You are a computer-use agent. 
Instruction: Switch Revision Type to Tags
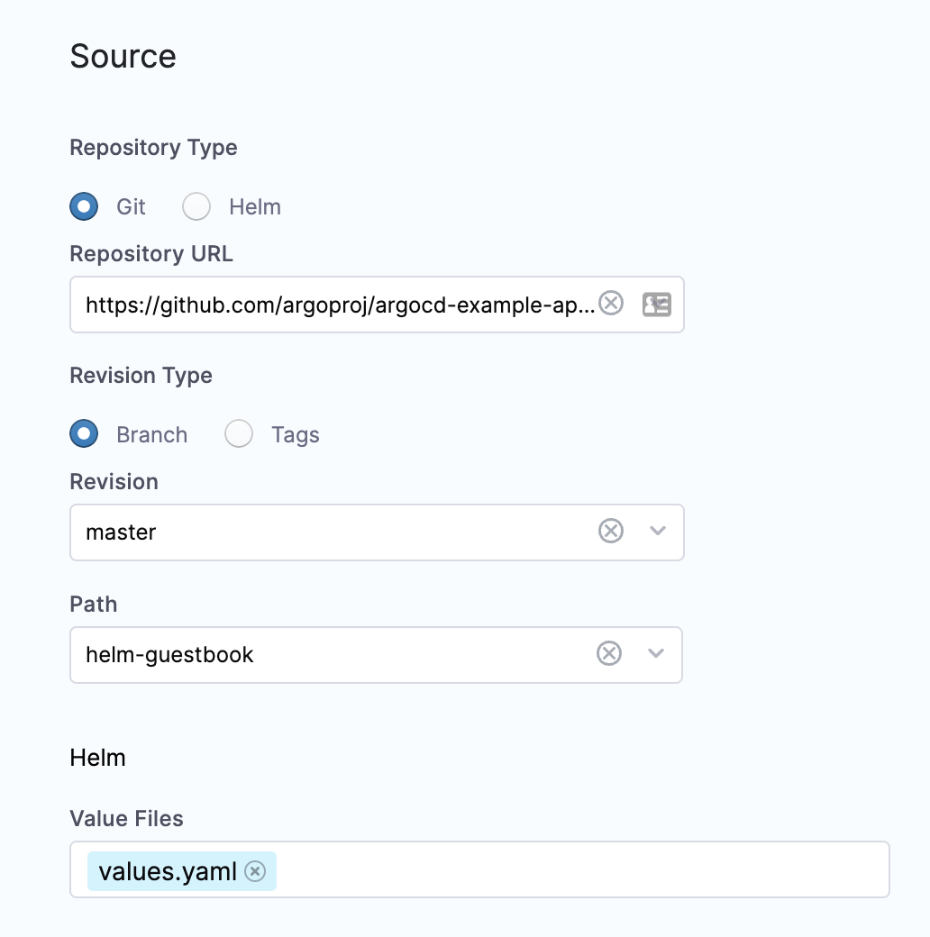(238, 433)
